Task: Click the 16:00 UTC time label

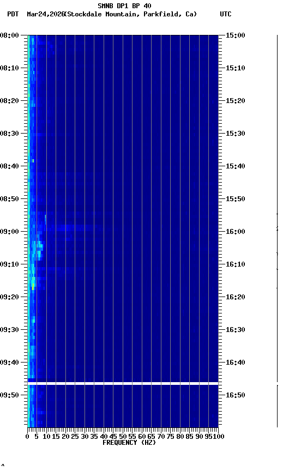Action: pos(236,232)
